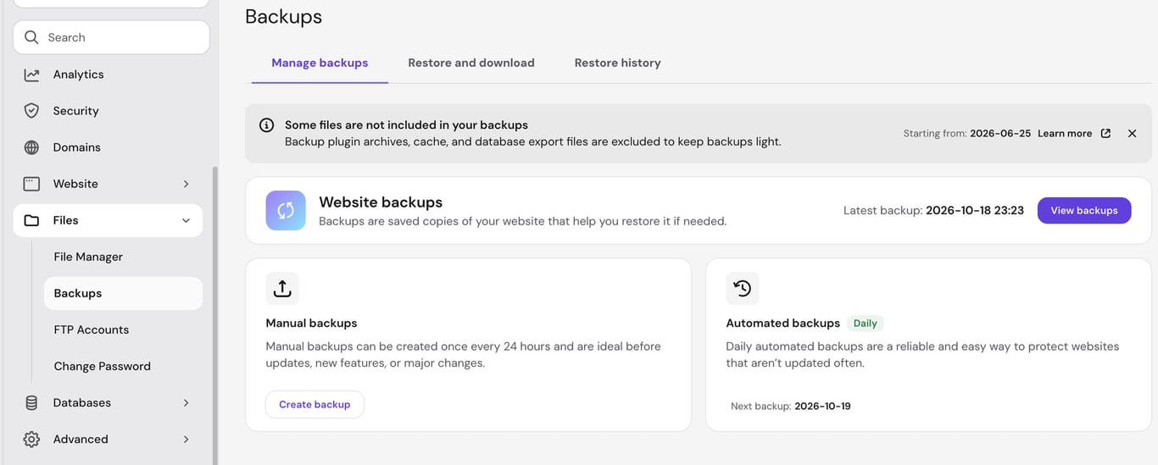Open the Restore and download tab
1158x465 pixels.
click(471, 63)
